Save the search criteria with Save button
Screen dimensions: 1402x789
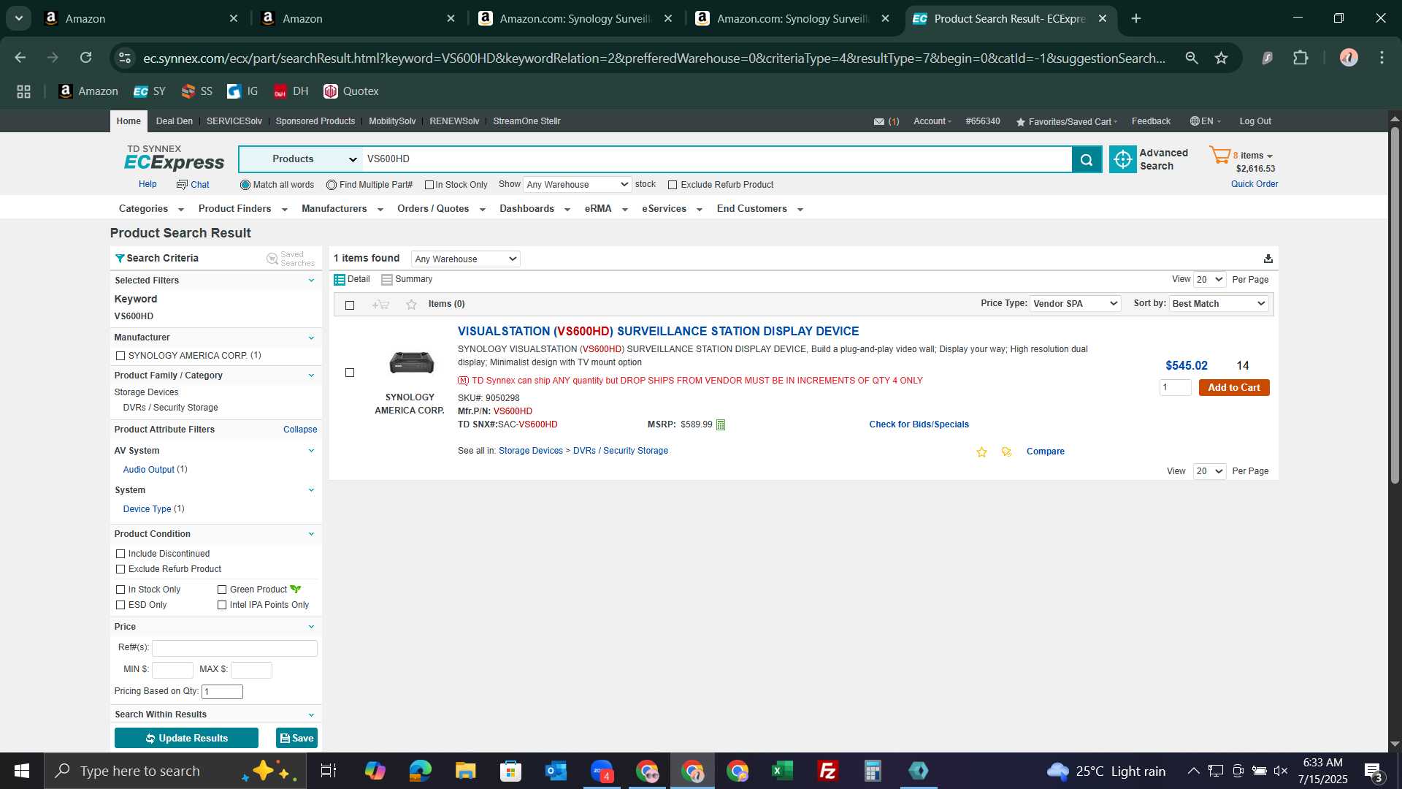[296, 739]
